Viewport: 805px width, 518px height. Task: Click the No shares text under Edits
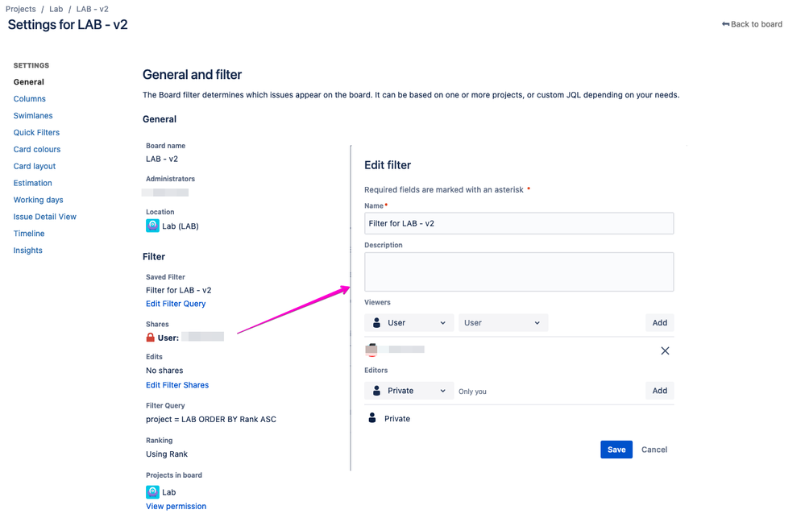tap(164, 371)
